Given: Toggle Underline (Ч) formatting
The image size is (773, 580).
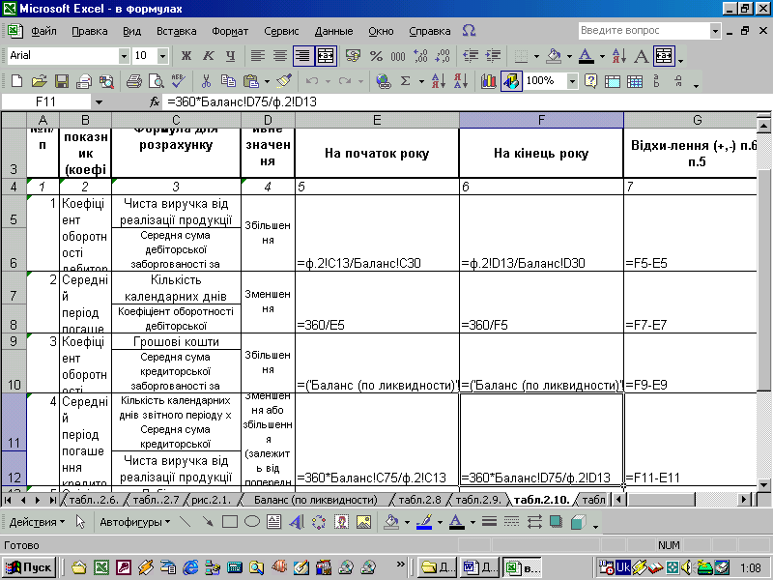Looking at the screenshot, I should point(230,56).
